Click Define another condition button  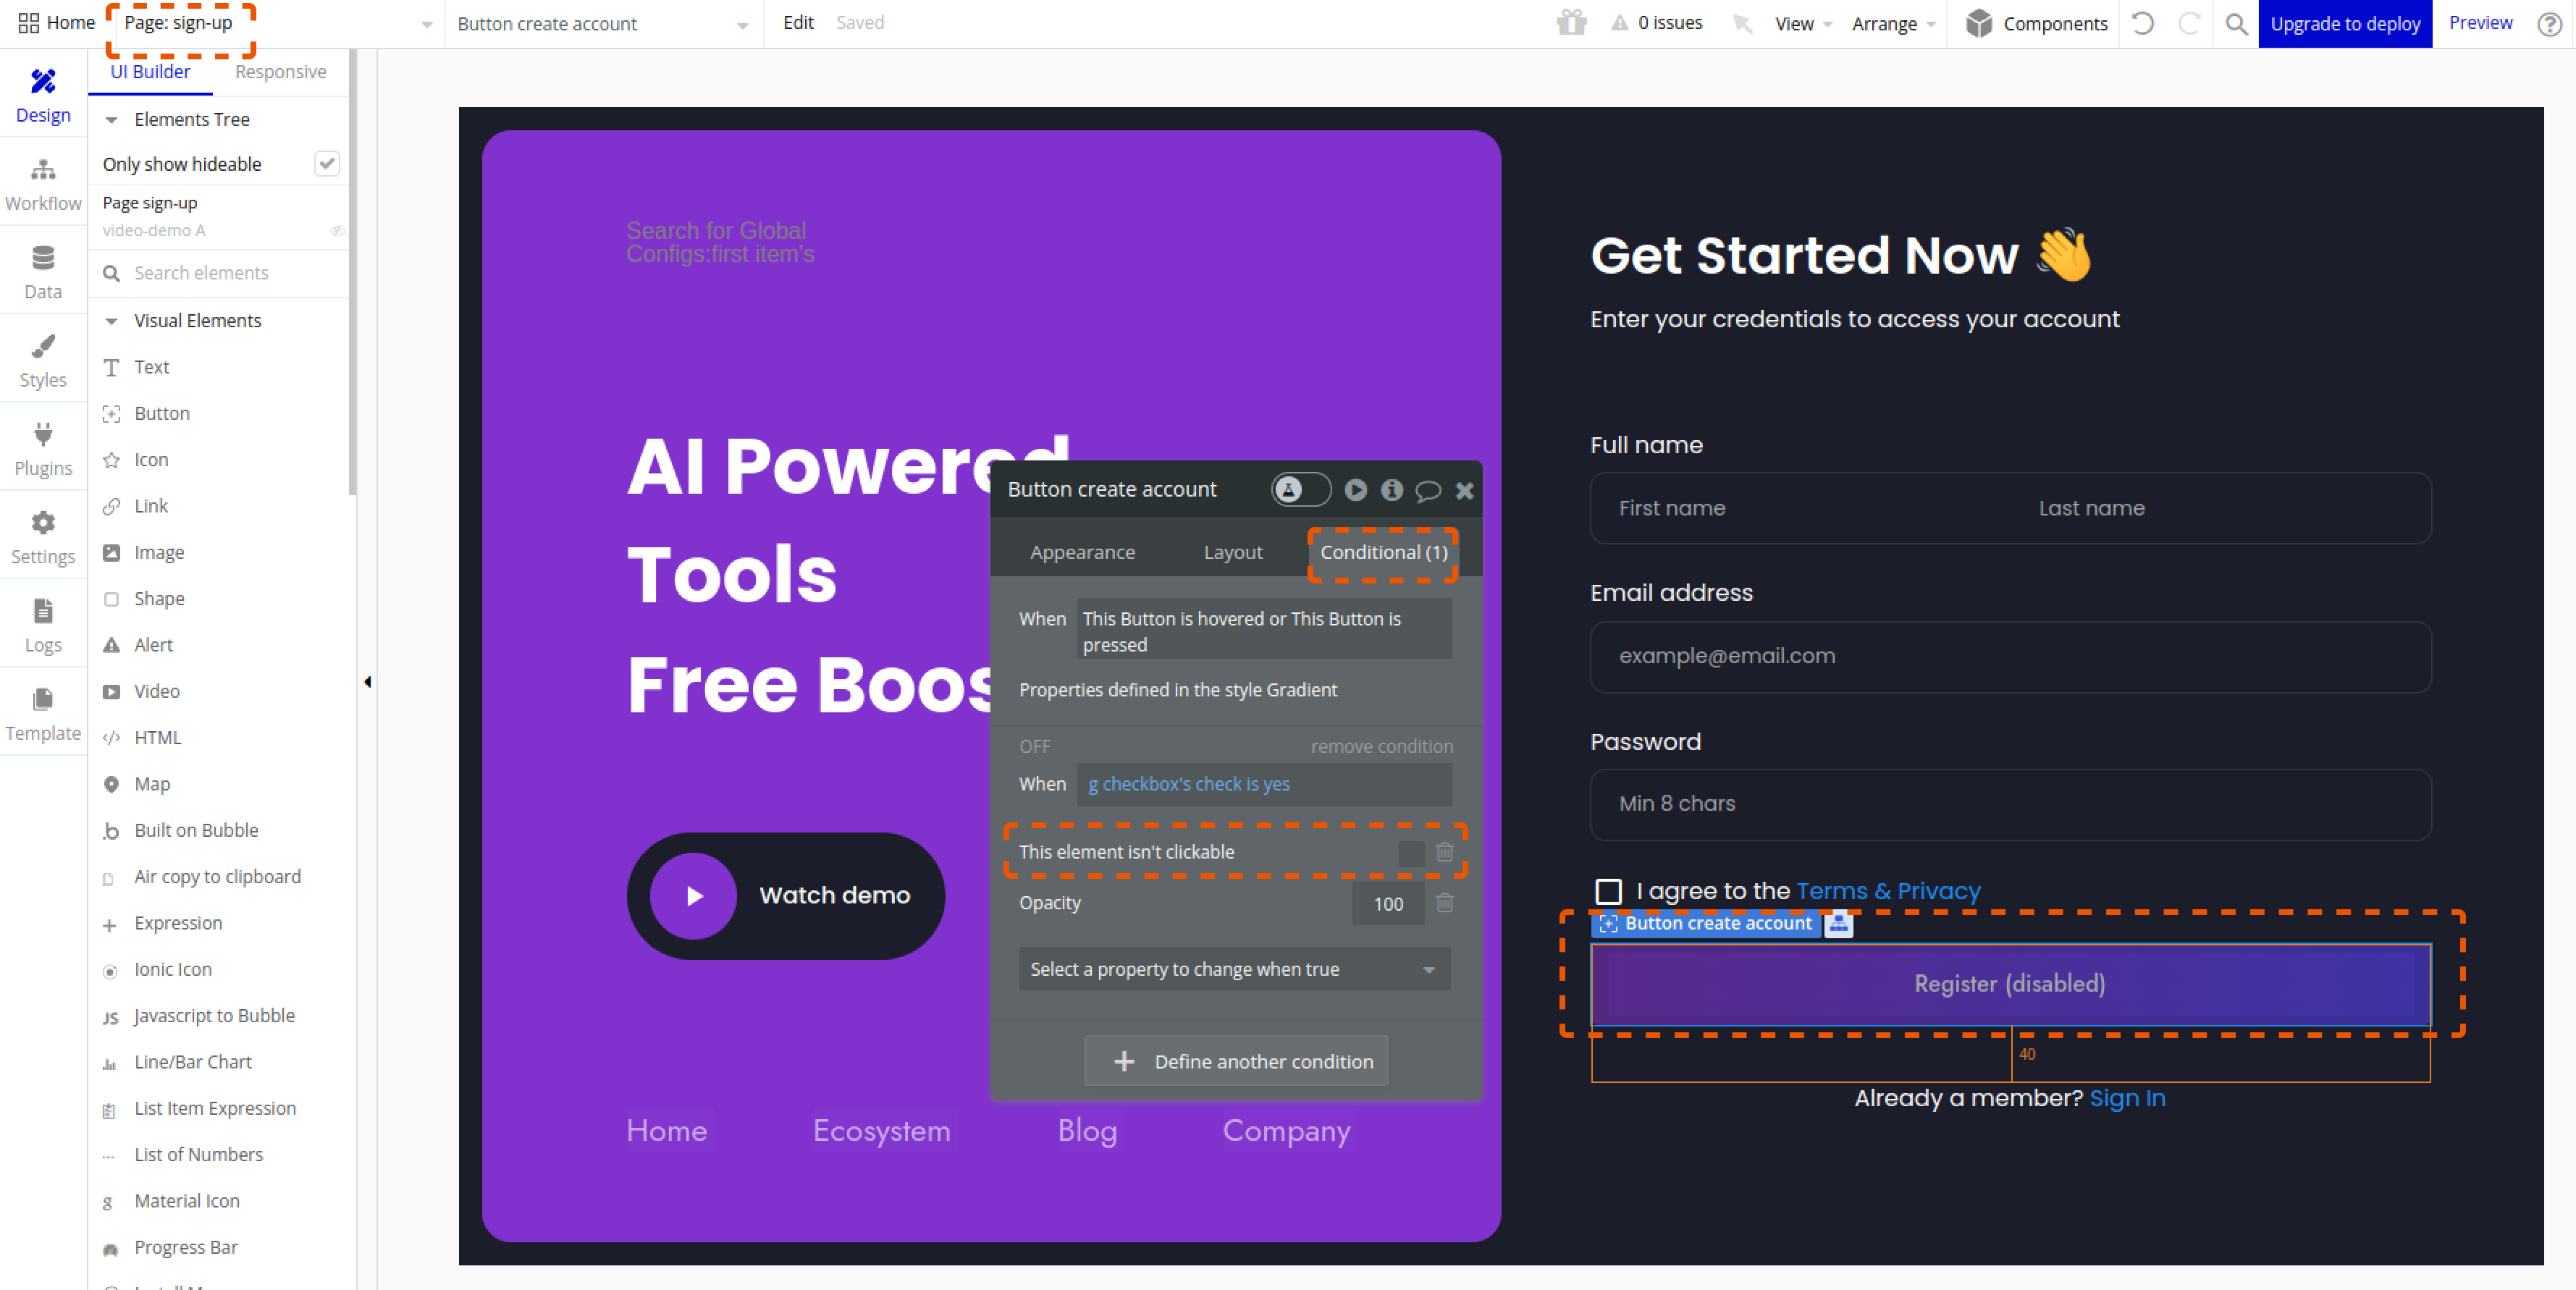tap(1236, 1061)
